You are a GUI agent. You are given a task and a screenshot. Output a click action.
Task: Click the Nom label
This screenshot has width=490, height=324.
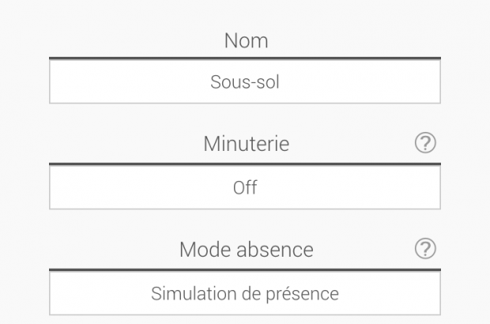[x=246, y=41]
